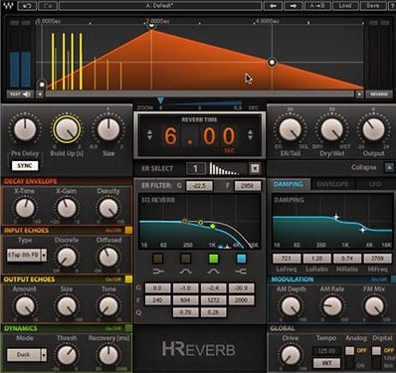Open Input Echoes Type dropdown

click(x=27, y=255)
